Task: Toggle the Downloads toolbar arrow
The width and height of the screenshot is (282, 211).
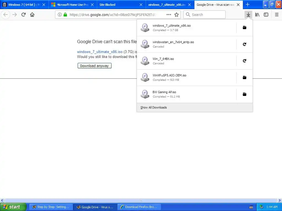Action: click(x=248, y=15)
